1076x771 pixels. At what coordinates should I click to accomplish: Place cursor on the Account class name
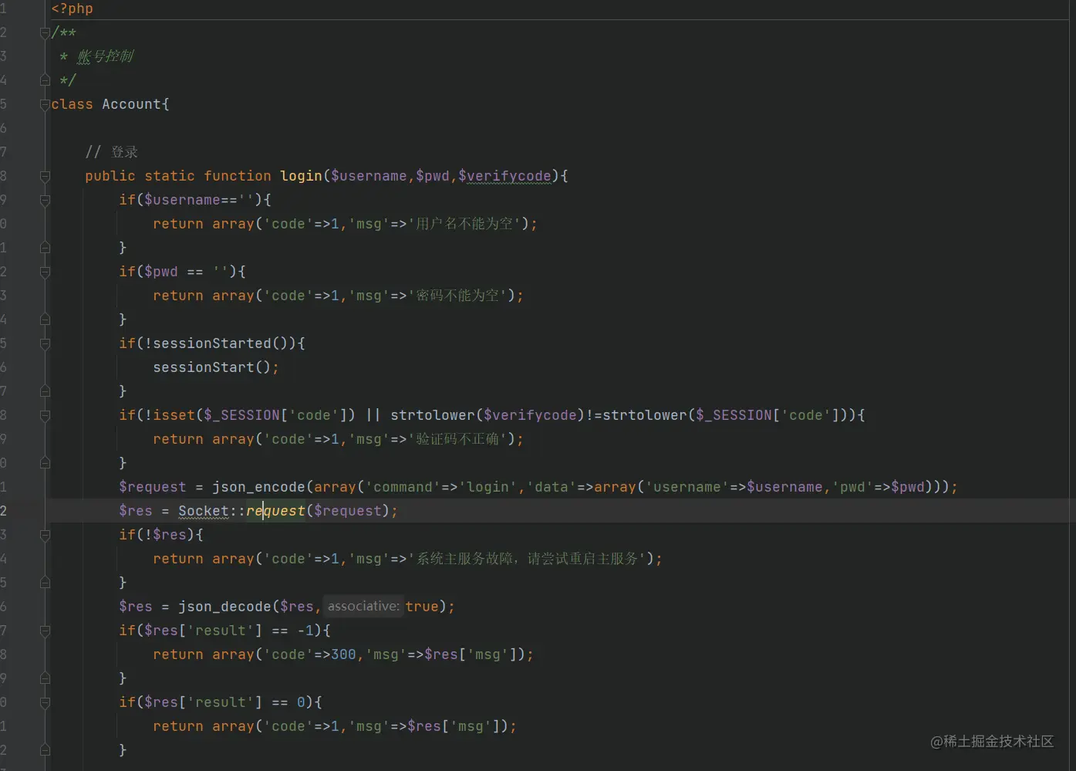point(132,104)
